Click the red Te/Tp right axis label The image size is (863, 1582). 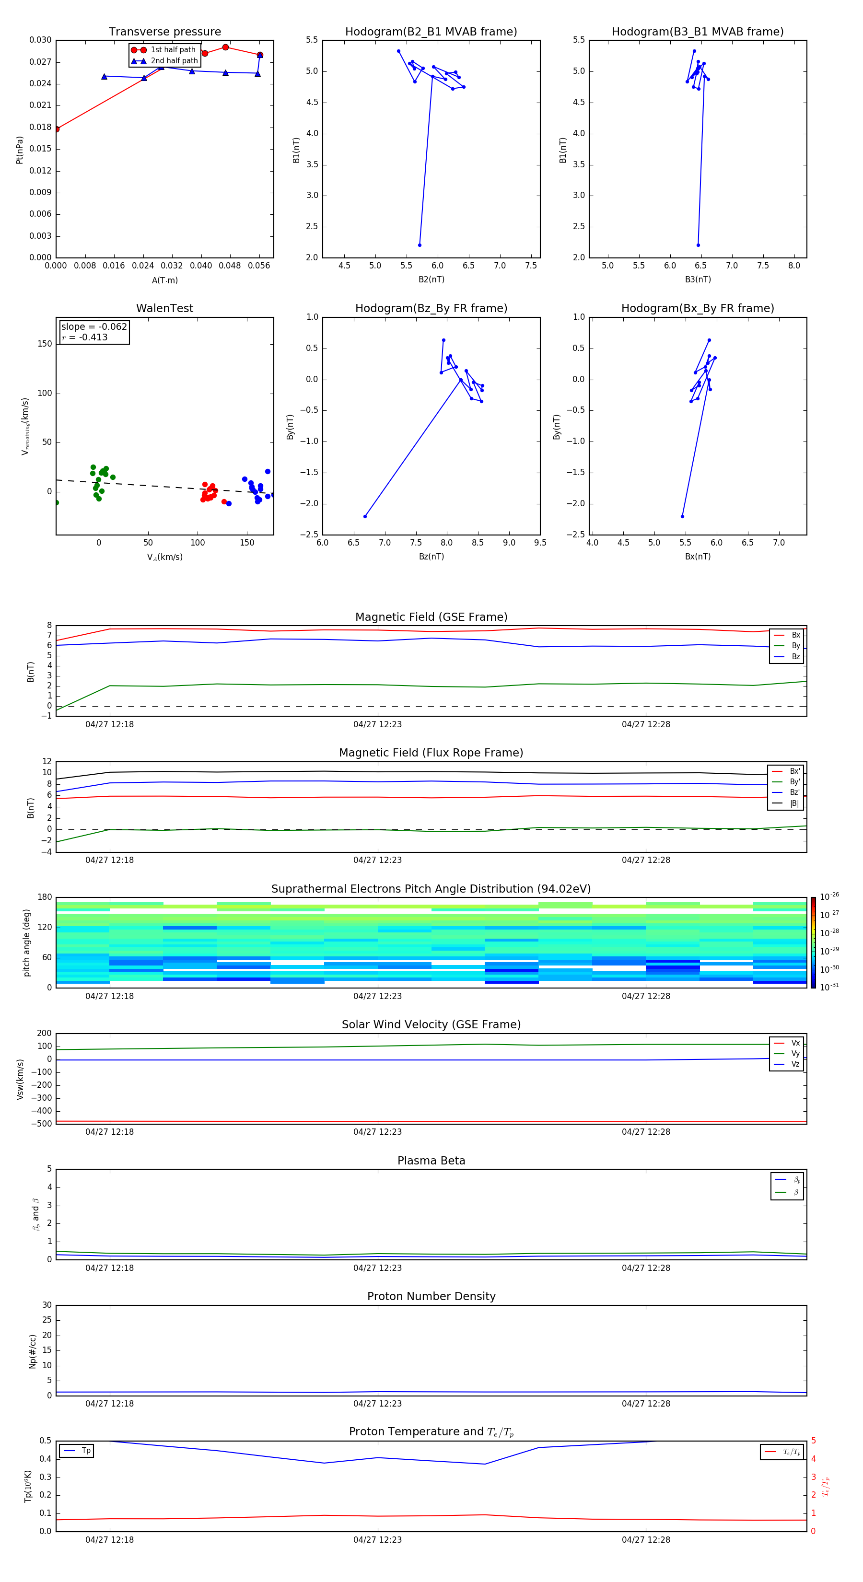[826, 1487]
